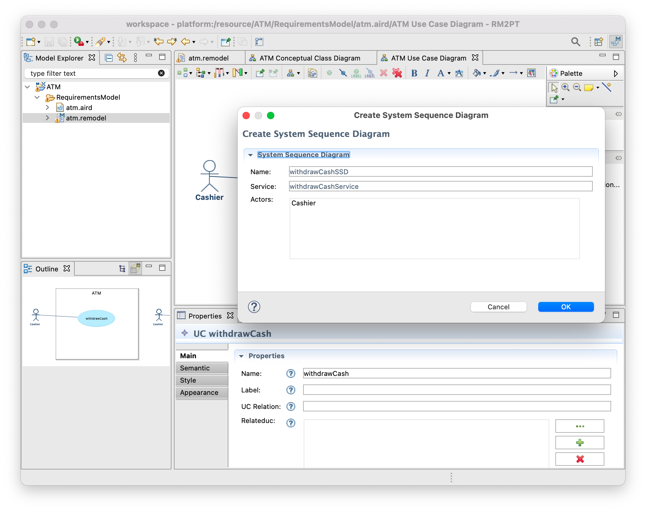
Task: Switch to the ATM Conceptual Class Diagram tab
Action: (309, 57)
